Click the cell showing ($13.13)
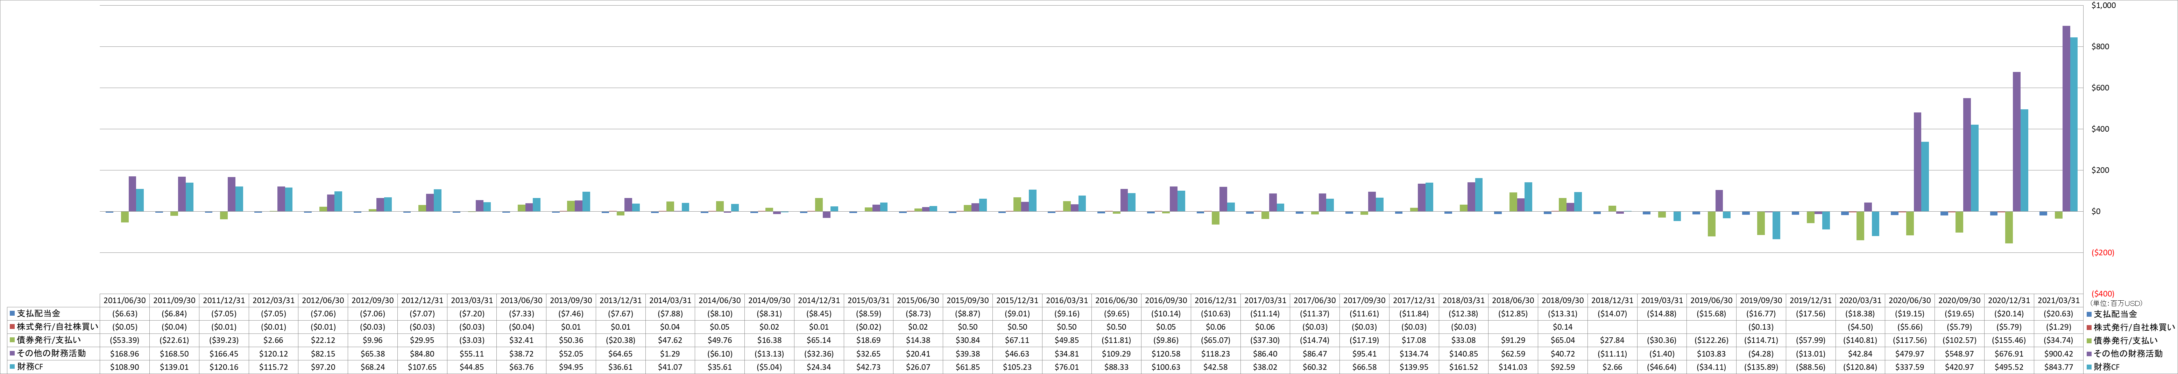 click(769, 354)
